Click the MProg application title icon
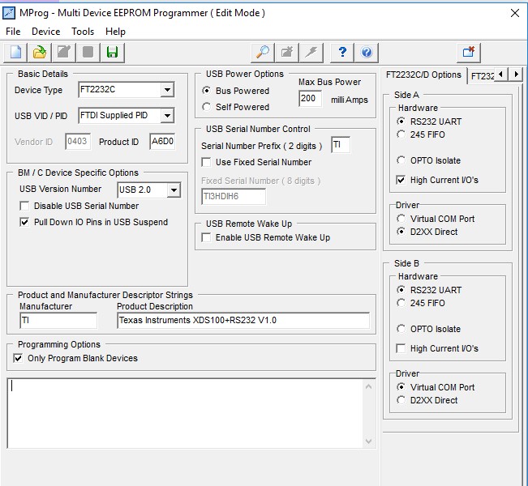Image resolution: width=528 pixels, height=486 pixels. point(9,13)
